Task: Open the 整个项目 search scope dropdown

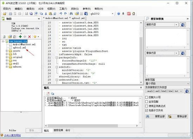Action: click(168, 83)
